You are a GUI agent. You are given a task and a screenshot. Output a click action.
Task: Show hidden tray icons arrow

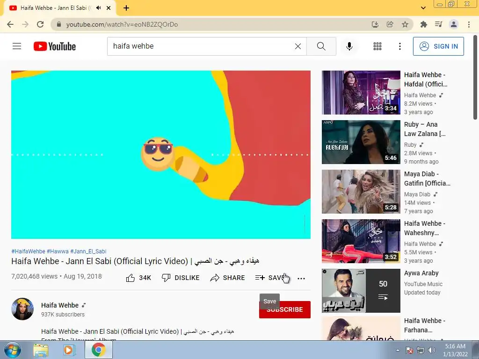point(398,350)
